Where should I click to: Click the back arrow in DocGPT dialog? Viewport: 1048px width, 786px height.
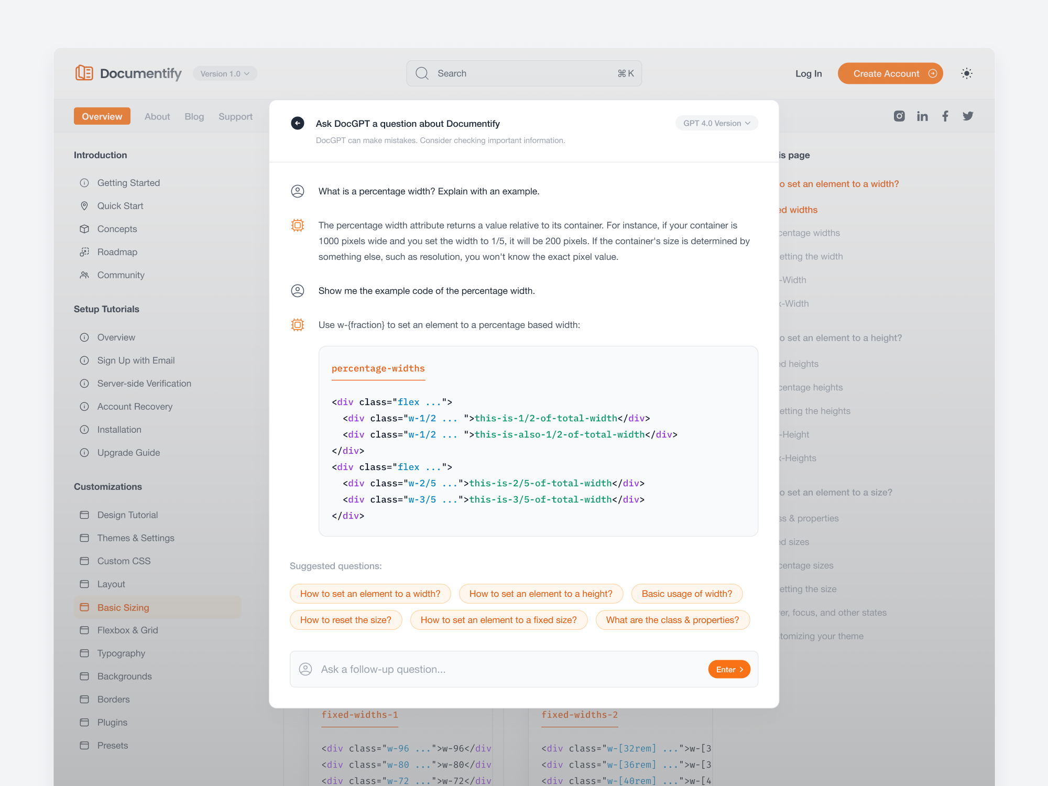tap(298, 123)
